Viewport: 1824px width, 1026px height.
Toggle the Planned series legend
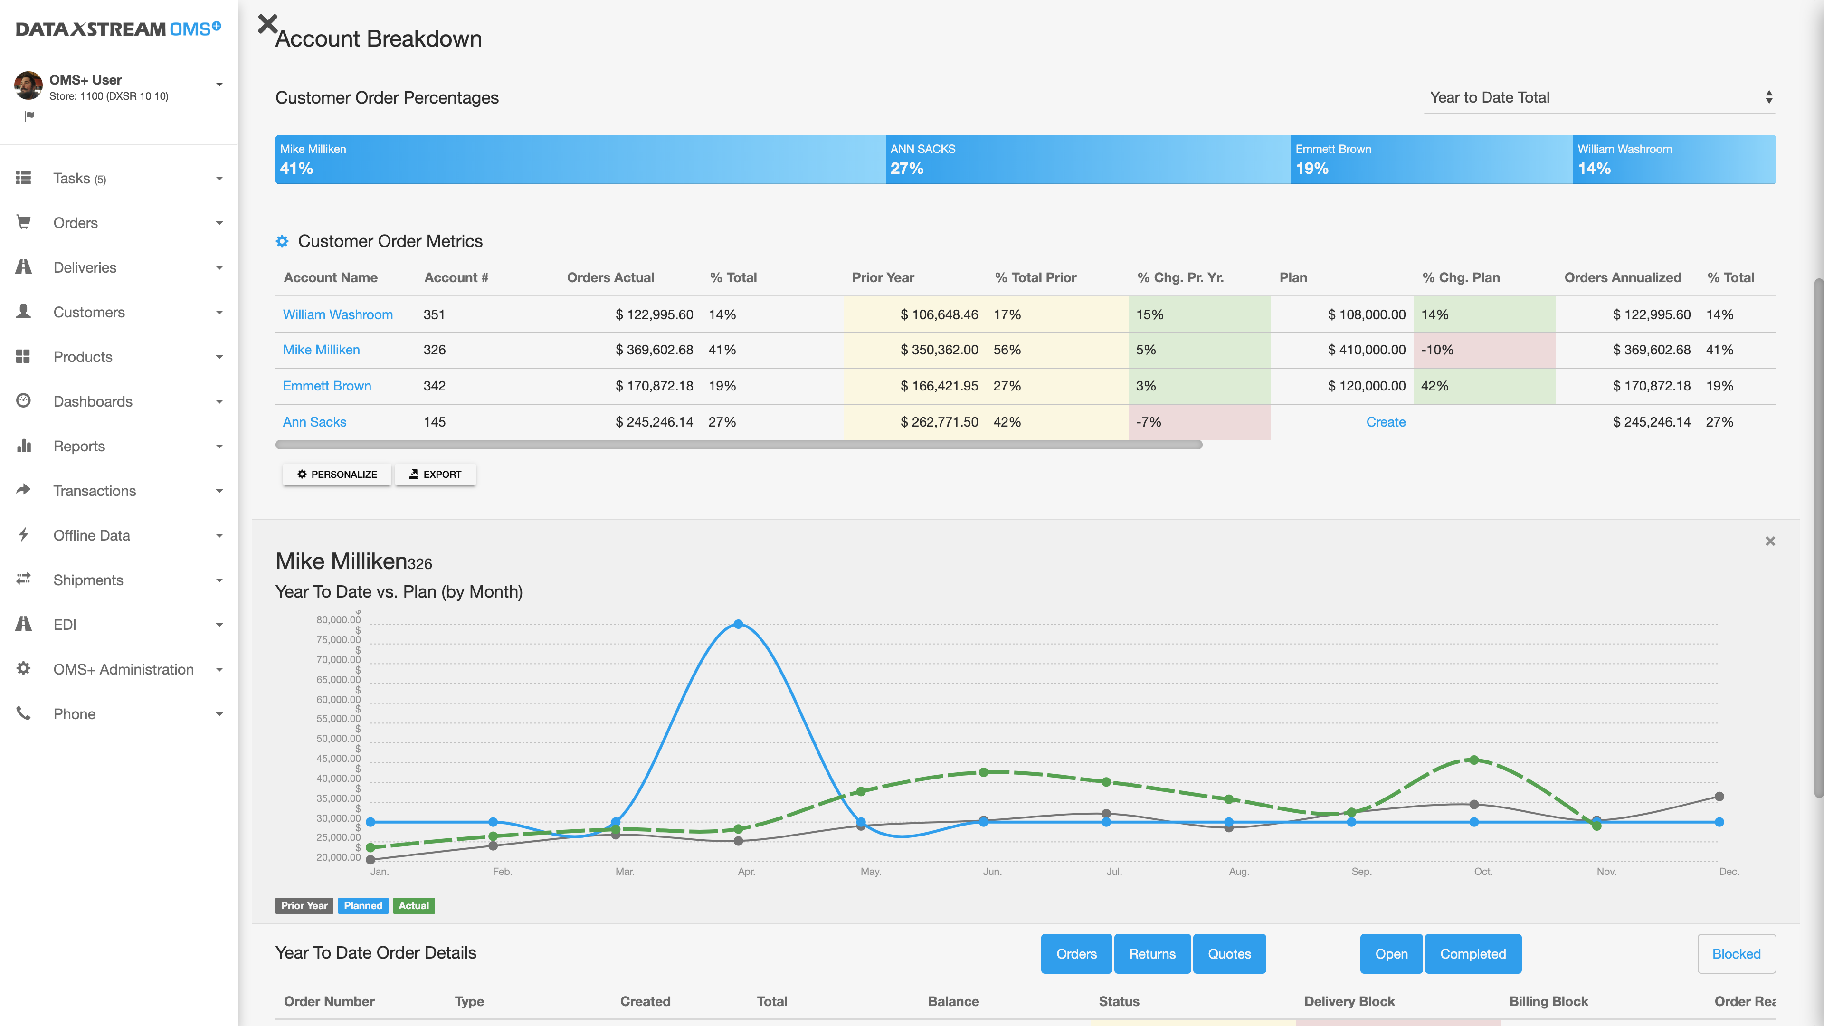pyautogui.click(x=362, y=906)
